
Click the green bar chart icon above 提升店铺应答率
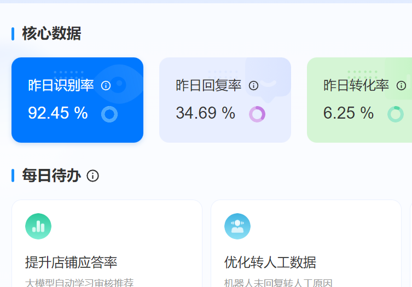38,226
